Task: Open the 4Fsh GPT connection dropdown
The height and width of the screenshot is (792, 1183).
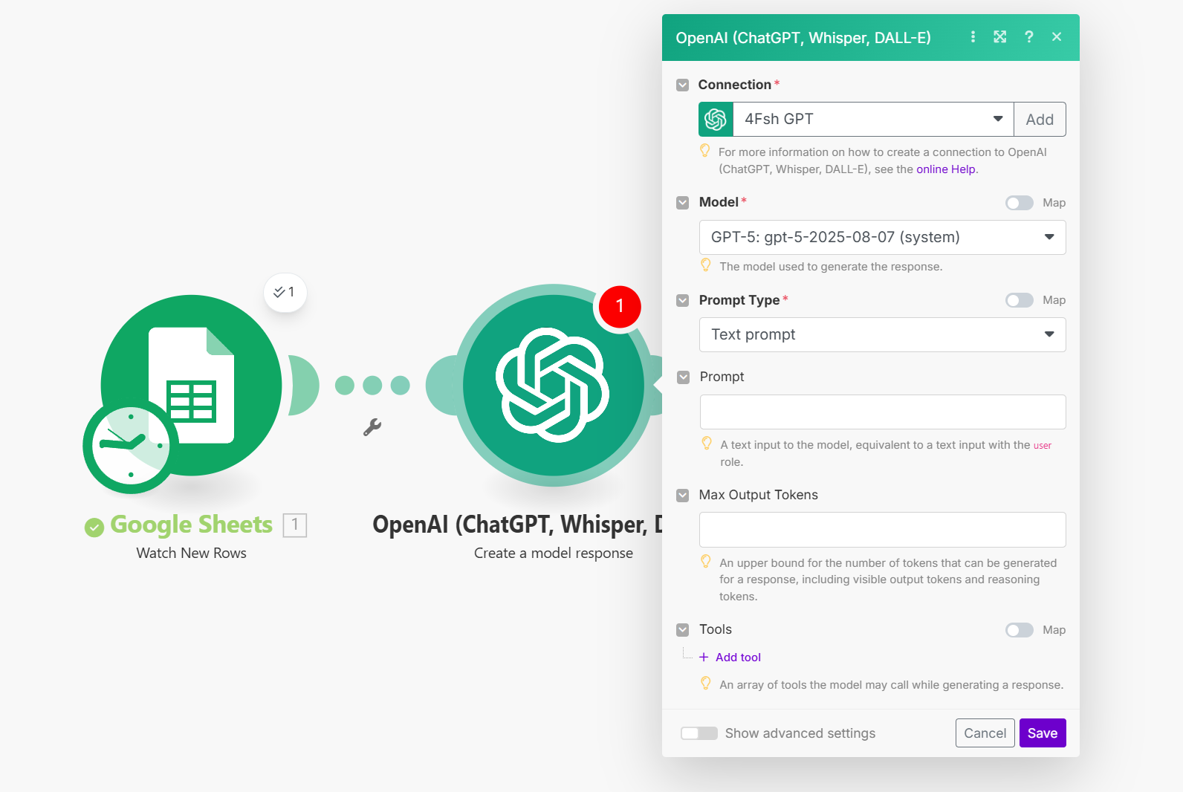Action: point(873,120)
